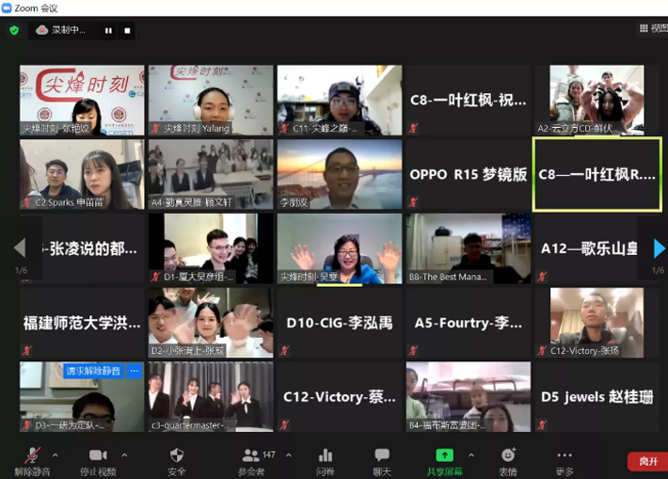Open the view layout switcher
This screenshot has height=479, width=668.
coord(653,28)
